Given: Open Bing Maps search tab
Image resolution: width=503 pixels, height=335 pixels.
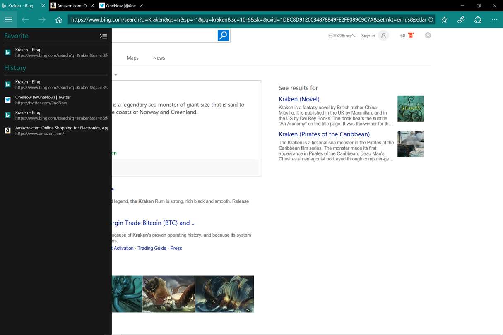Looking at the screenshot, I should click(132, 58).
